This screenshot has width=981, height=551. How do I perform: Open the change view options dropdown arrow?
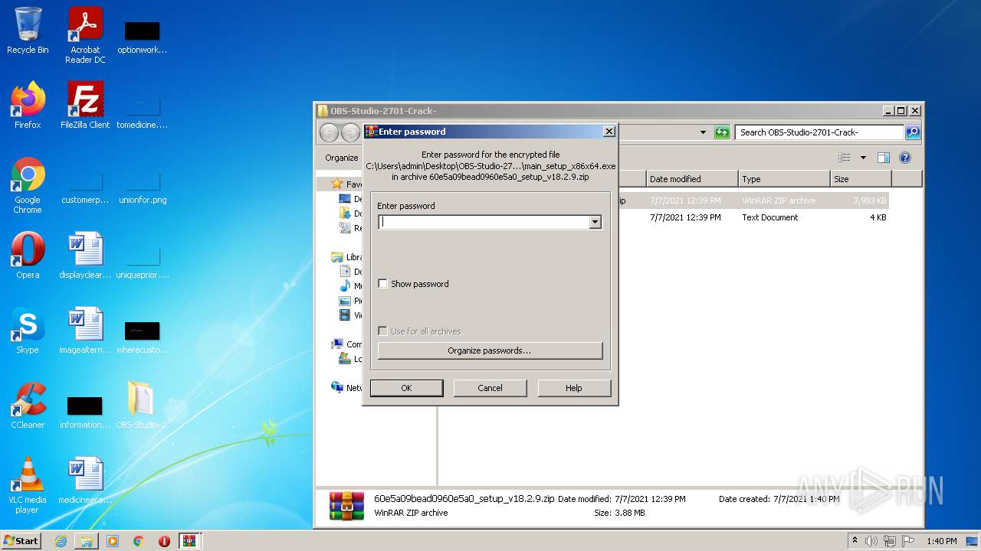tap(863, 158)
